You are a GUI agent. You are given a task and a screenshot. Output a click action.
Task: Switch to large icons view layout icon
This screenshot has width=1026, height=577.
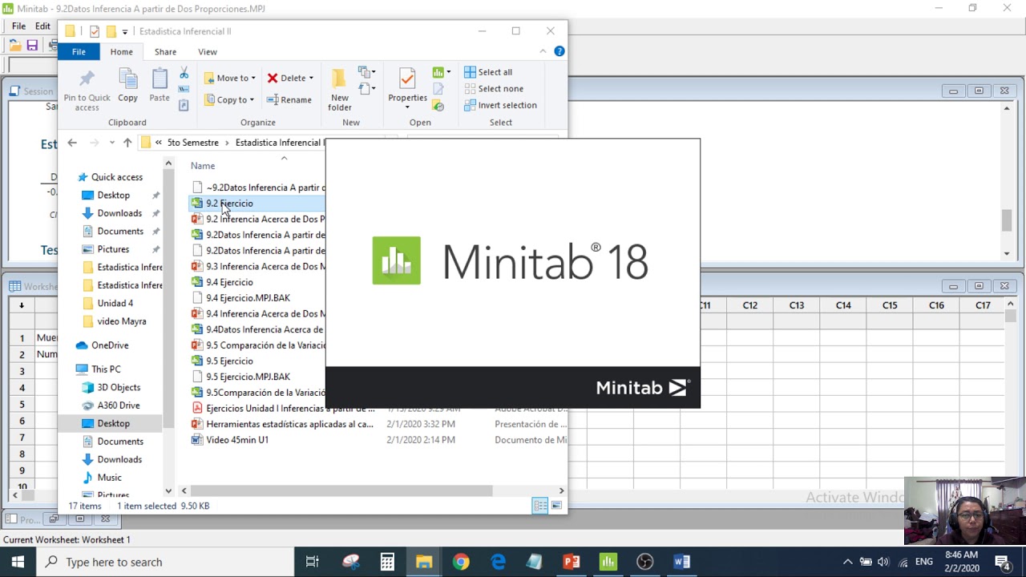pos(556,506)
